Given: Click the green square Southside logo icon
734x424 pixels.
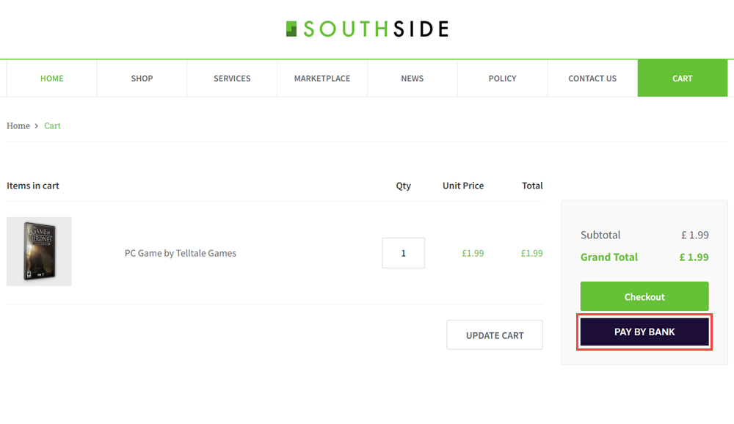Looking at the screenshot, I should (291, 29).
